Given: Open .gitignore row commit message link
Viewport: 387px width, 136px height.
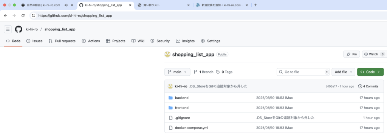Looking at the screenshot, I should click(x=285, y=118).
